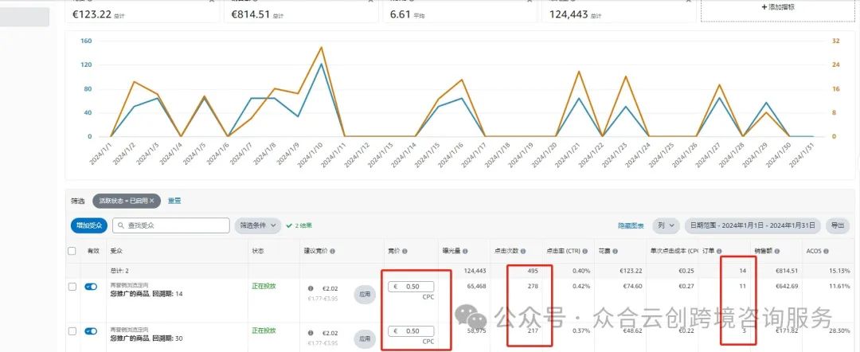Click the €123.22 total metric card

click(x=142, y=11)
